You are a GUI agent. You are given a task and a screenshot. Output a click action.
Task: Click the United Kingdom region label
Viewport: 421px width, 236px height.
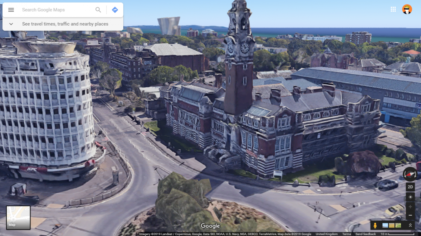(326, 234)
